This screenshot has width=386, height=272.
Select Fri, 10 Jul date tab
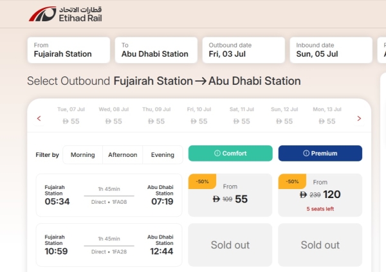[x=199, y=116]
